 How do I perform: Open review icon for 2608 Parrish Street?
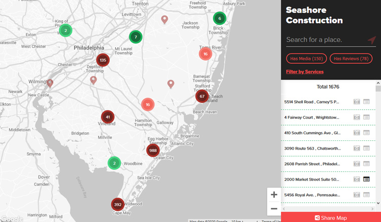(366, 164)
